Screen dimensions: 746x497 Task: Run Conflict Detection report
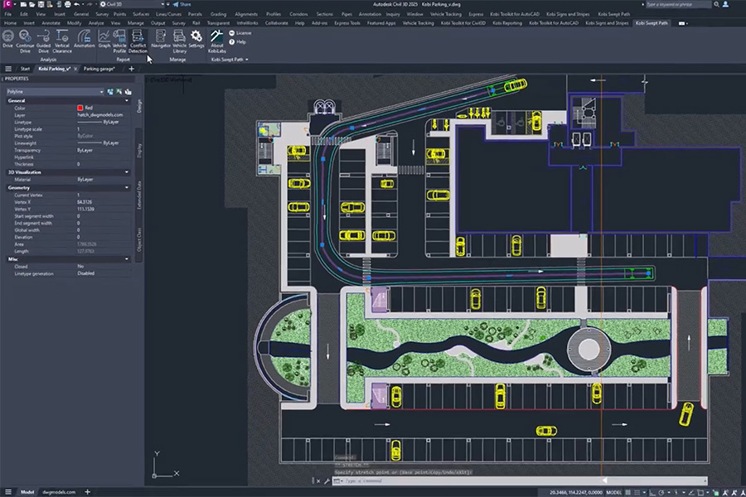[x=138, y=41]
